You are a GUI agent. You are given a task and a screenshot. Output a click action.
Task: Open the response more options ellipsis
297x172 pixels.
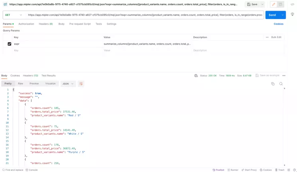coord(284,75)
